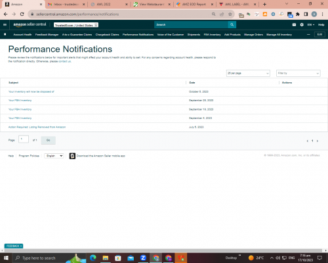Image resolution: width=328 pixels, height=263 pixels.
Task: Switch to the View Webstaurant tab
Action: (152, 5)
